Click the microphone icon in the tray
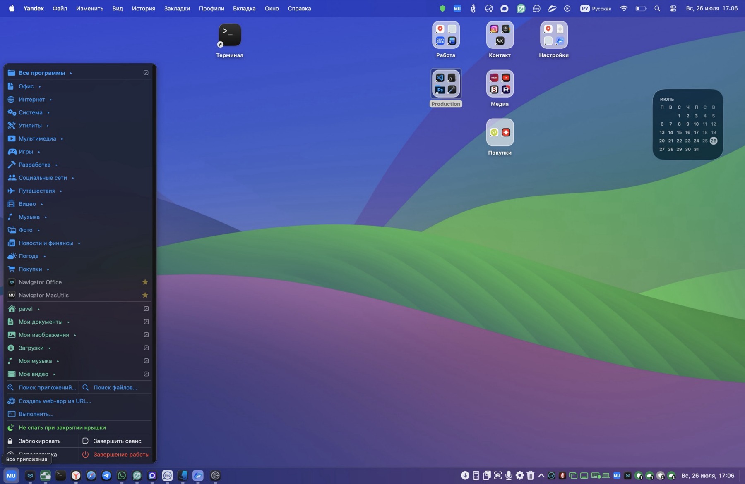This screenshot has height=484, width=745. [x=509, y=475]
